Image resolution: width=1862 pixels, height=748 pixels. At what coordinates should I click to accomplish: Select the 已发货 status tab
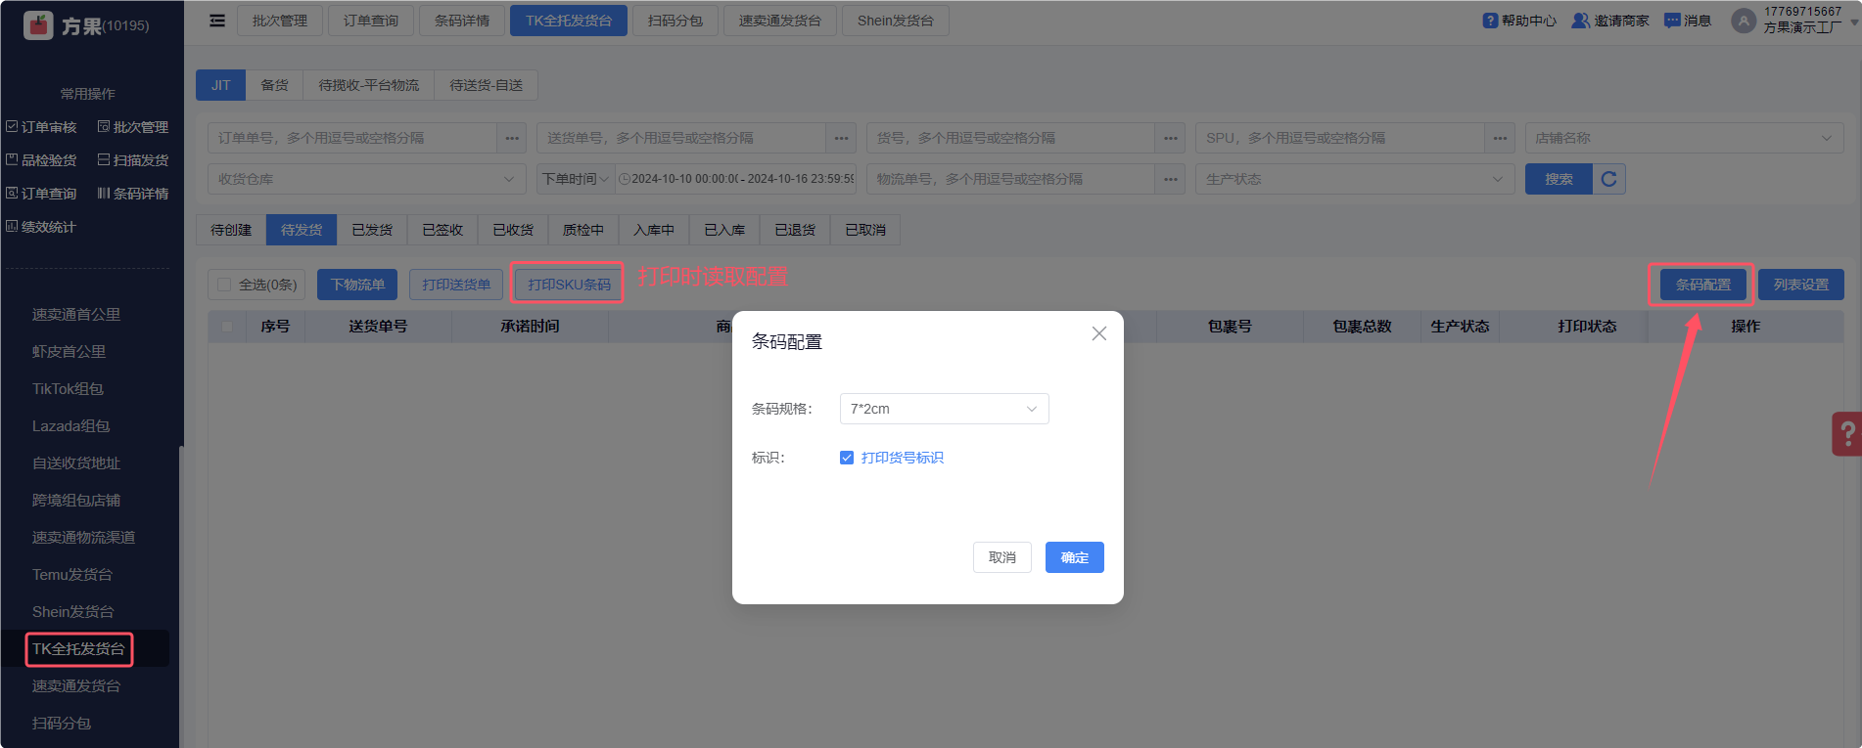[372, 230]
